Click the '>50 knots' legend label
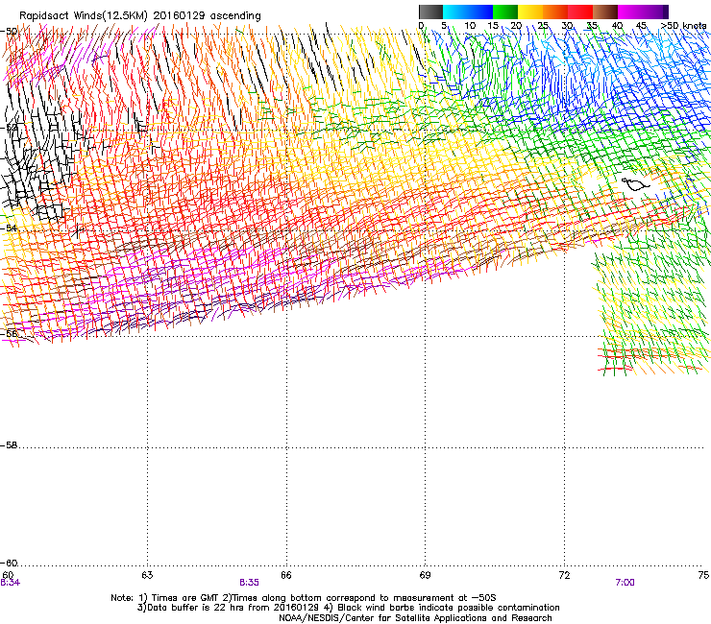Viewport: 711px width, 624px height. tap(684, 25)
